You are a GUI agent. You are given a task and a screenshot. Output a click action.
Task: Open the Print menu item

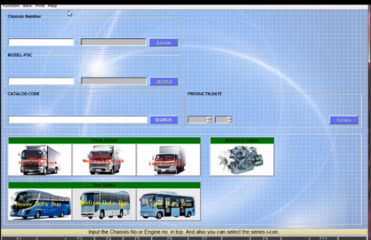40,6
